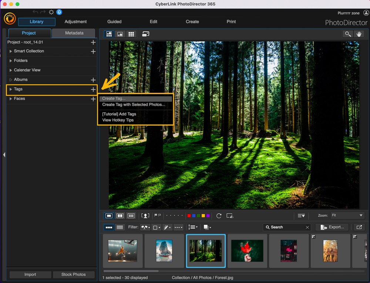This screenshot has width=370, height=283.
Task: Click the Import button
Action: click(30, 274)
